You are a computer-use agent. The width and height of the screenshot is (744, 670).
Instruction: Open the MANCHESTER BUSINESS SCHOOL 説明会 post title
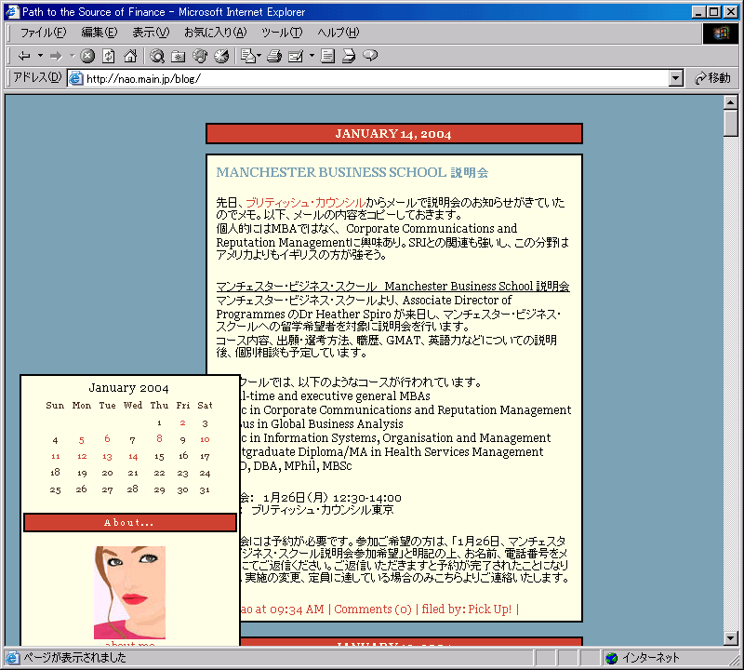(x=352, y=172)
